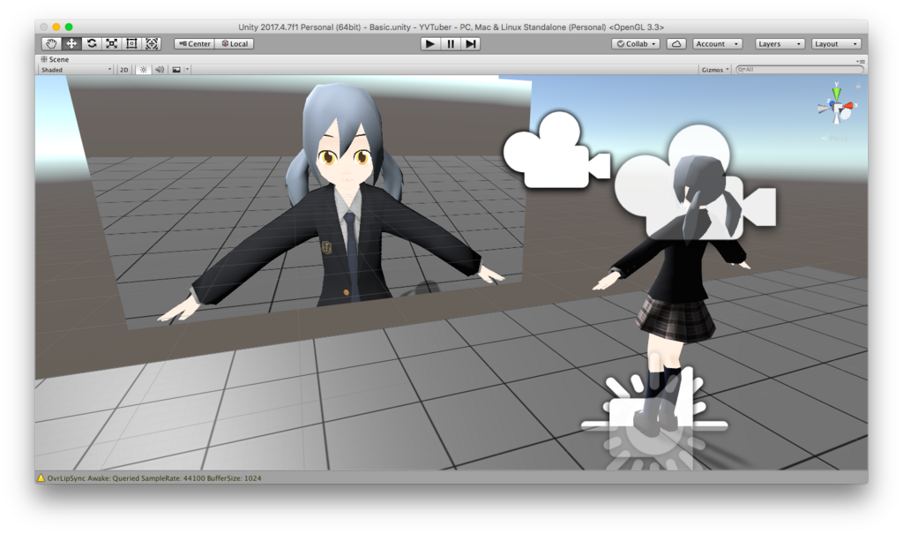Toggle 2D scene view mode
This screenshot has height=534, width=903.
(123, 70)
